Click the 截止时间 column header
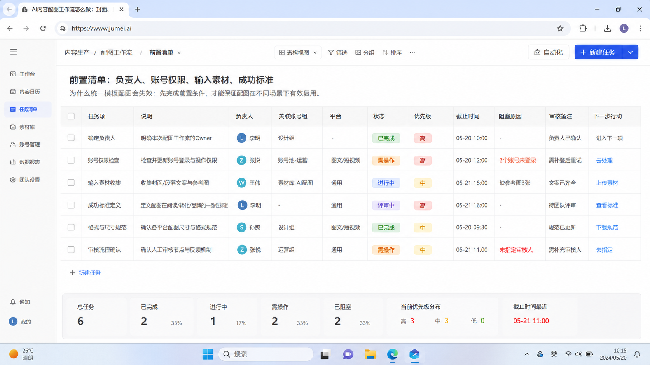The height and width of the screenshot is (365, 650). click(x=468, y=116)
